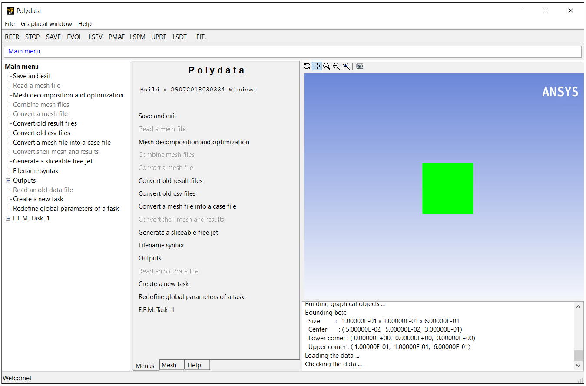Viewport: 586px width, 386px height.
Task: Expand the F.E.M. Task 1 tree node
Action: pos(8,218)
